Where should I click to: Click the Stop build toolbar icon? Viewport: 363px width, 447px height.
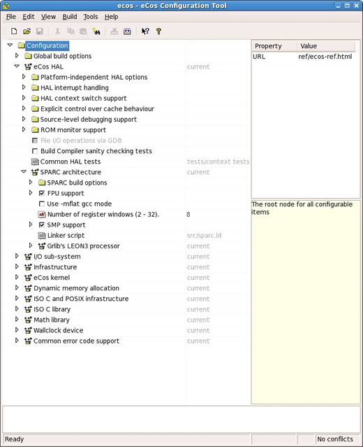114,31
